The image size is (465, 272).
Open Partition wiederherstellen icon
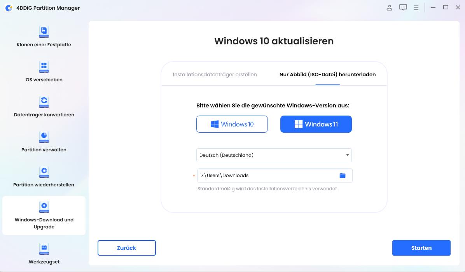(44, 172)
